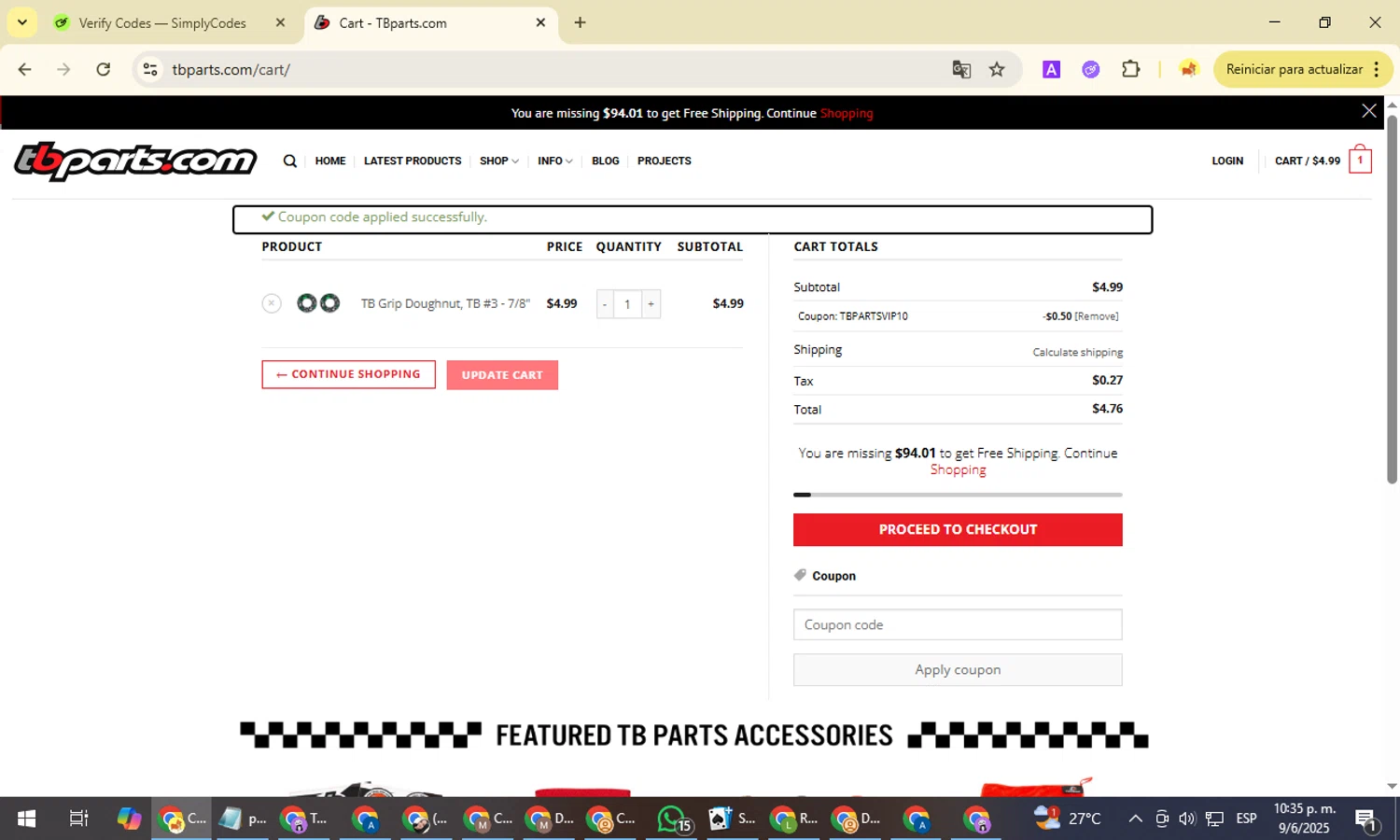The image size is (1400, 840).
Task: Go back to the previous page
Action: tap(25, 69)
